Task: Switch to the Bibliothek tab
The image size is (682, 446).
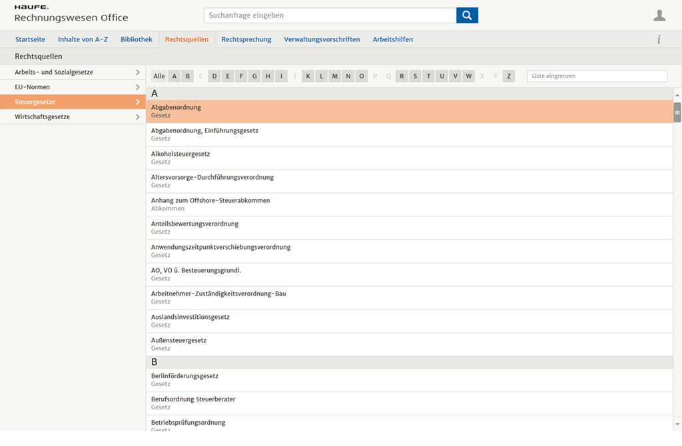Action: point(137,39)
